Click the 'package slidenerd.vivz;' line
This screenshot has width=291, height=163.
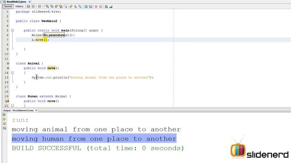click(x=38, y=11)
